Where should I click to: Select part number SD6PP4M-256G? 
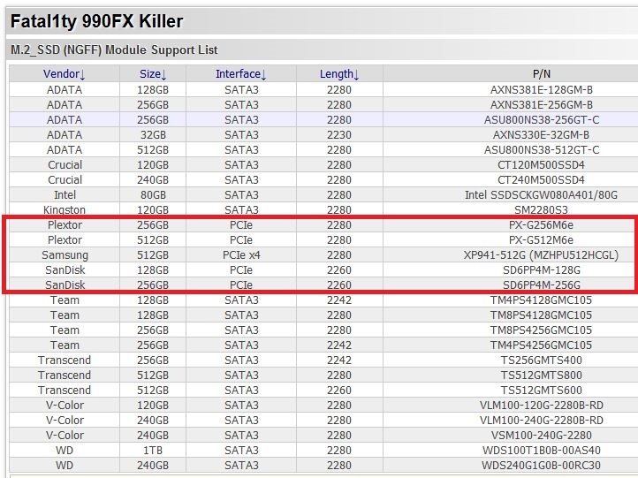tap(541, 285)
